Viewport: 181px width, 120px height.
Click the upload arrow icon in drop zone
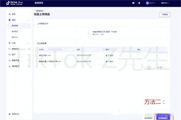[89, 33]
